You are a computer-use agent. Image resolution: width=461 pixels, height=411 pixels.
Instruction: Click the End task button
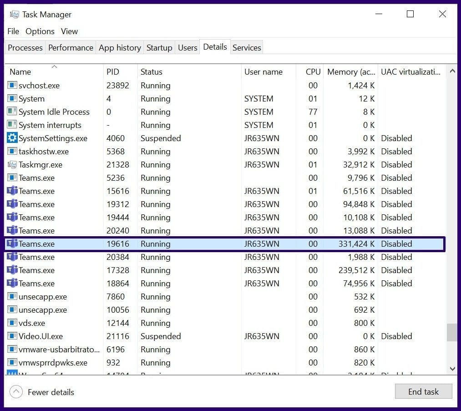coord(423,391)
